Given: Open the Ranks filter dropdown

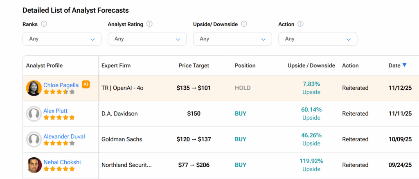Looking at the screenshot, I should pyautogui.click(x=62, y=39).
